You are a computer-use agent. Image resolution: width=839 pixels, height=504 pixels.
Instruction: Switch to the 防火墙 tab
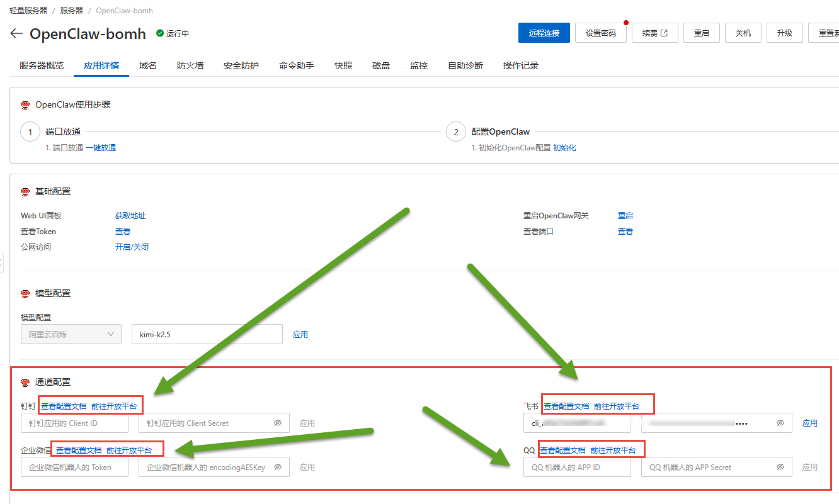190,65
